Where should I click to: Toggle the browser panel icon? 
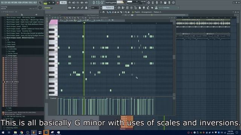(x=136, y=7)
